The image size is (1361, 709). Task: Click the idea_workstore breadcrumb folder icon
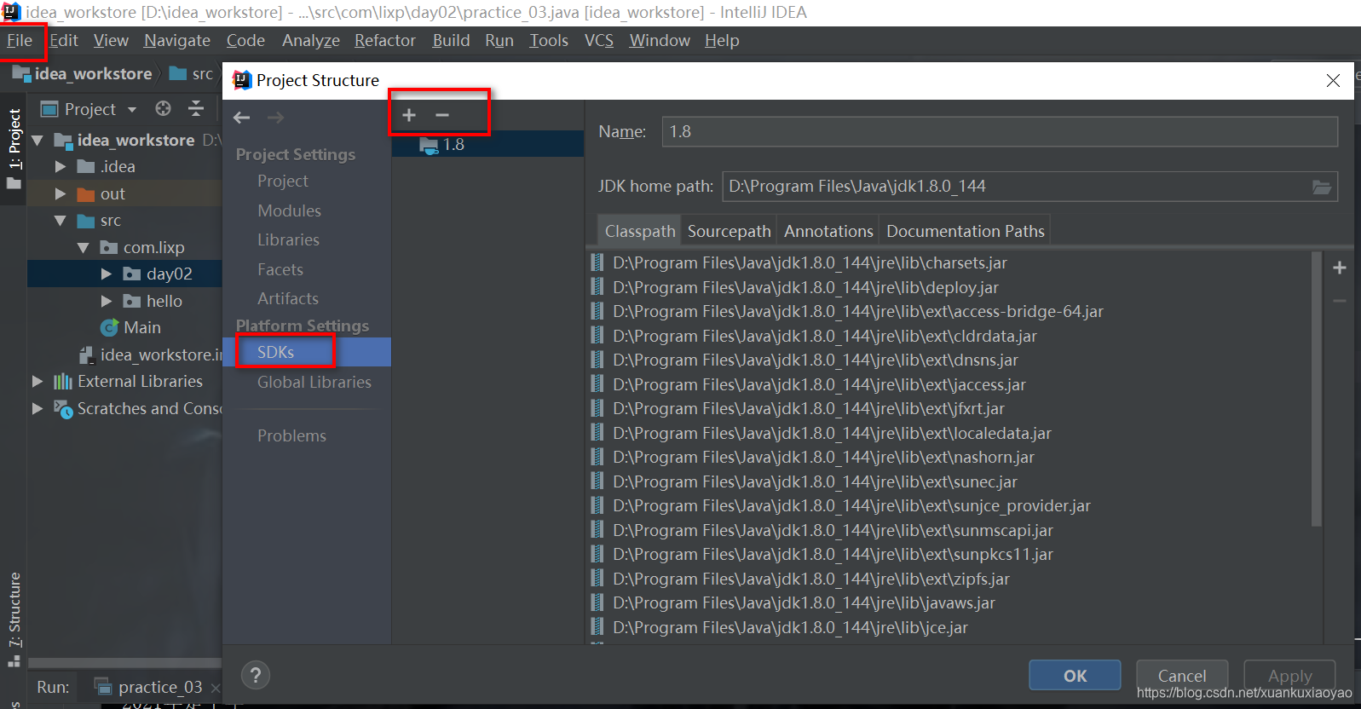(21, 73)
